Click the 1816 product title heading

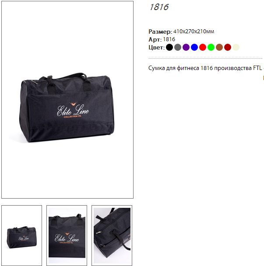(159, 7)
